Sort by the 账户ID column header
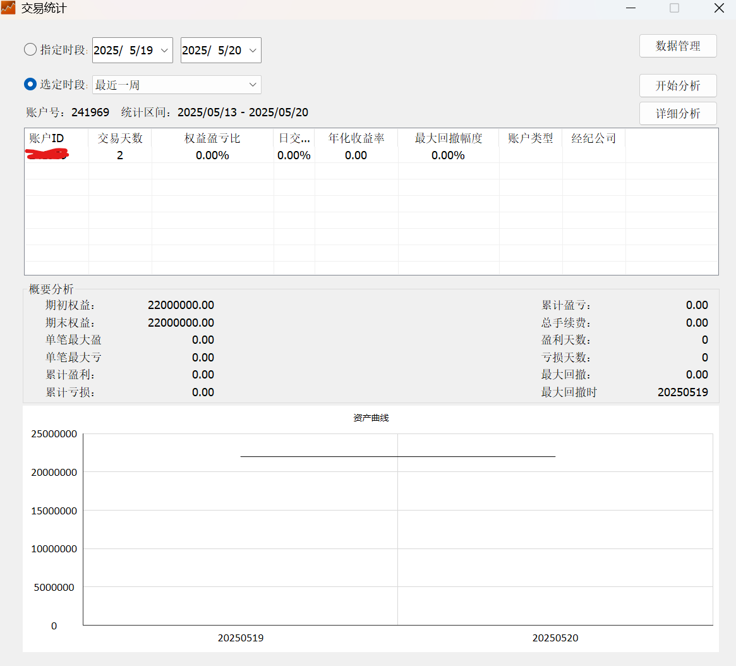Viewport: 736px width, 666px height. 47,138
